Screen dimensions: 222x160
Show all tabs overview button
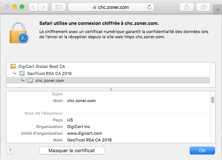pyautogui.click(x=203, y=7)
